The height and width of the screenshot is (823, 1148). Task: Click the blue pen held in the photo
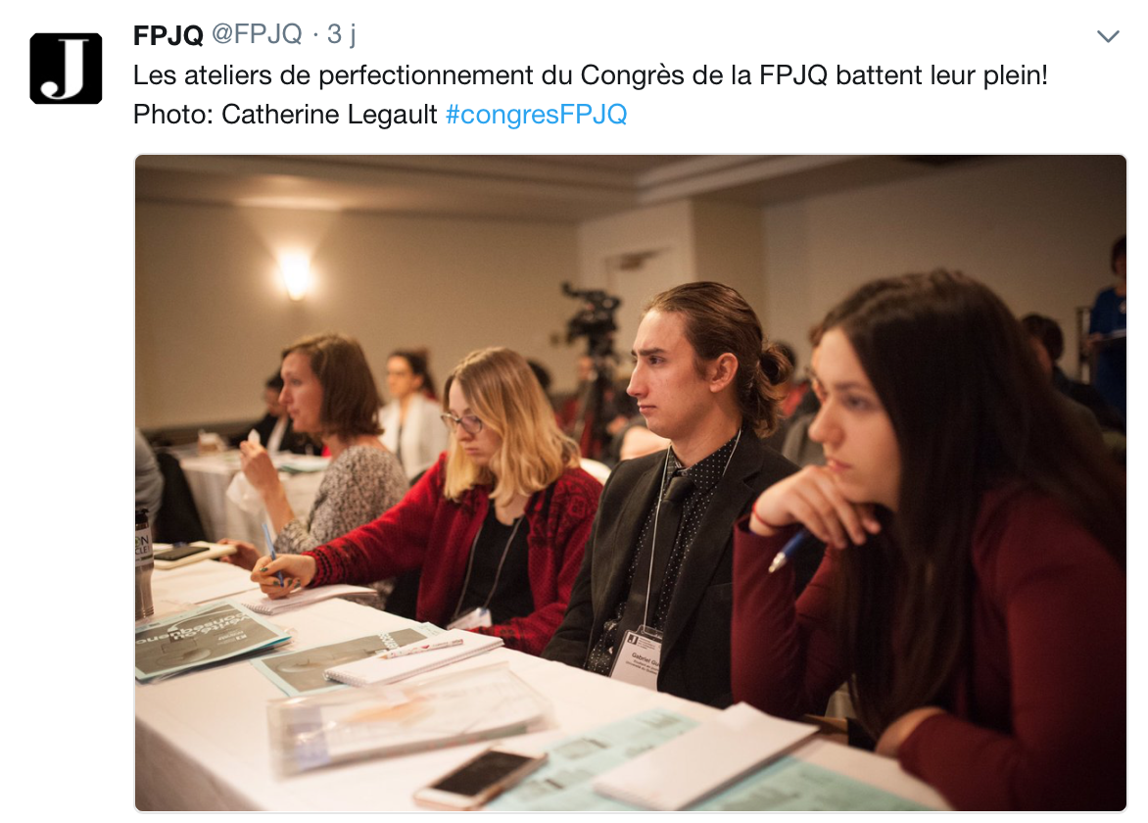point(789,551)
